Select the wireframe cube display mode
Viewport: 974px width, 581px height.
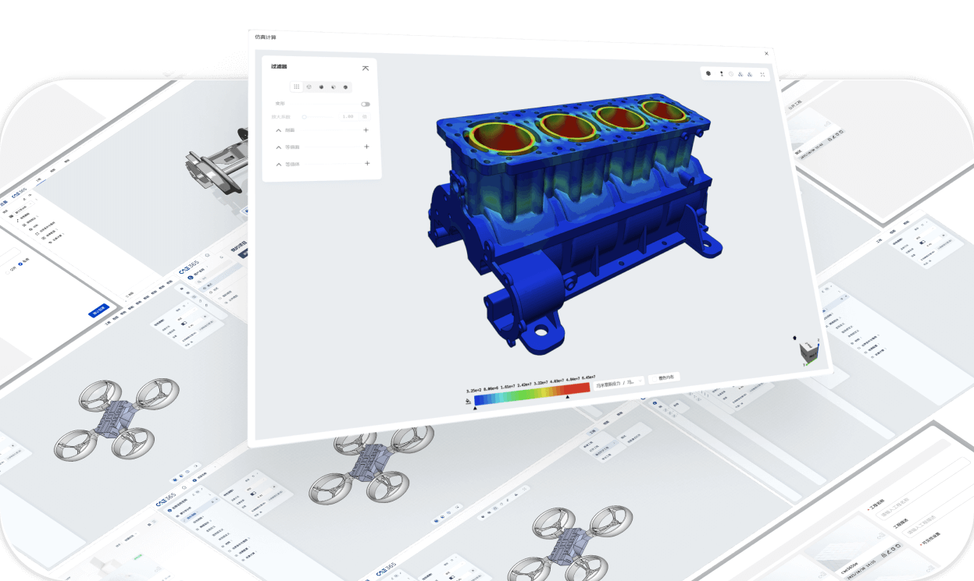[x=309, y=87]
